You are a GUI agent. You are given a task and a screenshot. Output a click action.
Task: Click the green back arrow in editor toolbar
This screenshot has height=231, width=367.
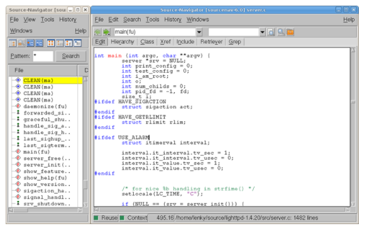(97, 32)
